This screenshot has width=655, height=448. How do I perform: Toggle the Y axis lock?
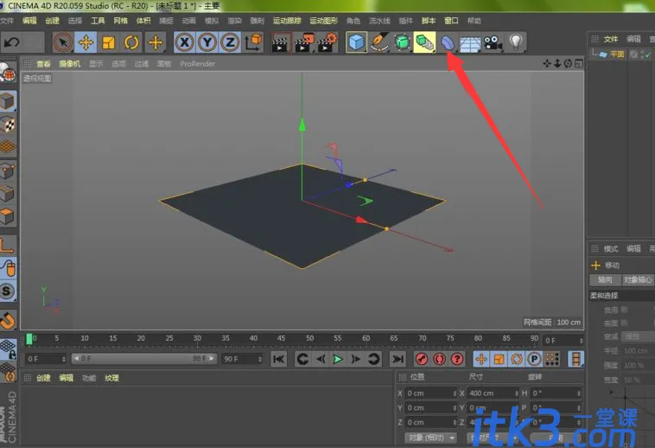point(207,42)
